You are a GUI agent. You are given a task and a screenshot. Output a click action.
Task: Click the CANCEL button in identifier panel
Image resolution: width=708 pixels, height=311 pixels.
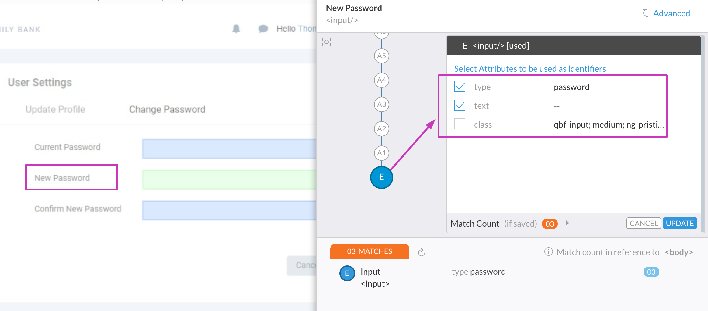[644, 224]
